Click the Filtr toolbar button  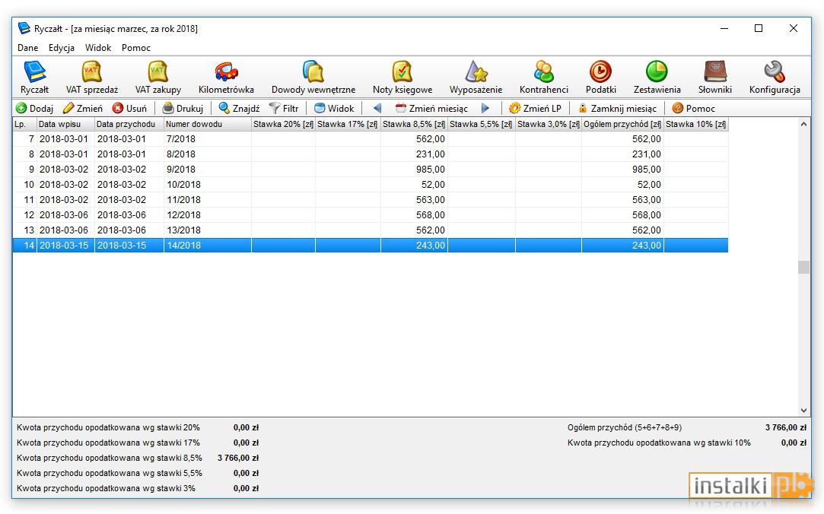coord(284,108)
